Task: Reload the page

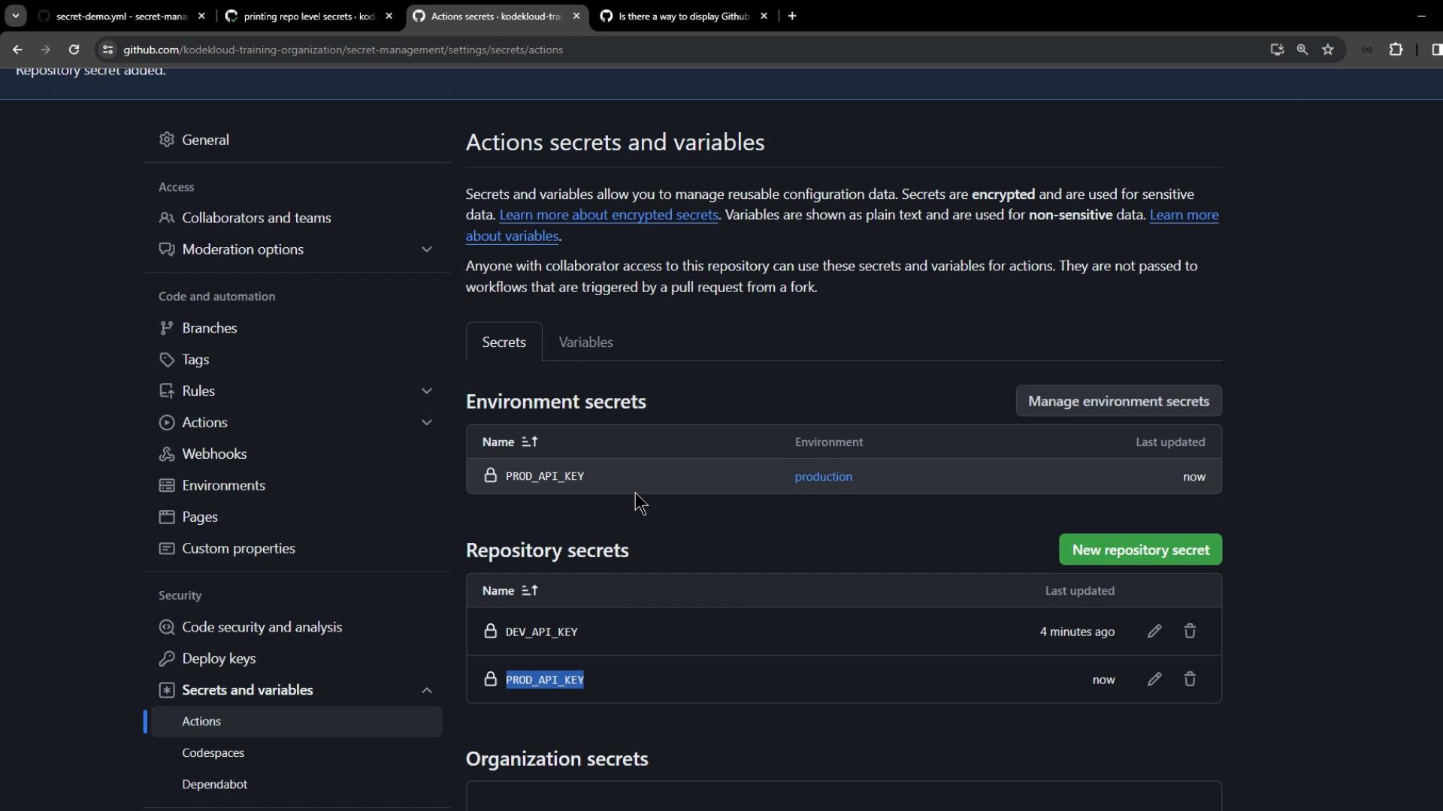Action: 74,50
